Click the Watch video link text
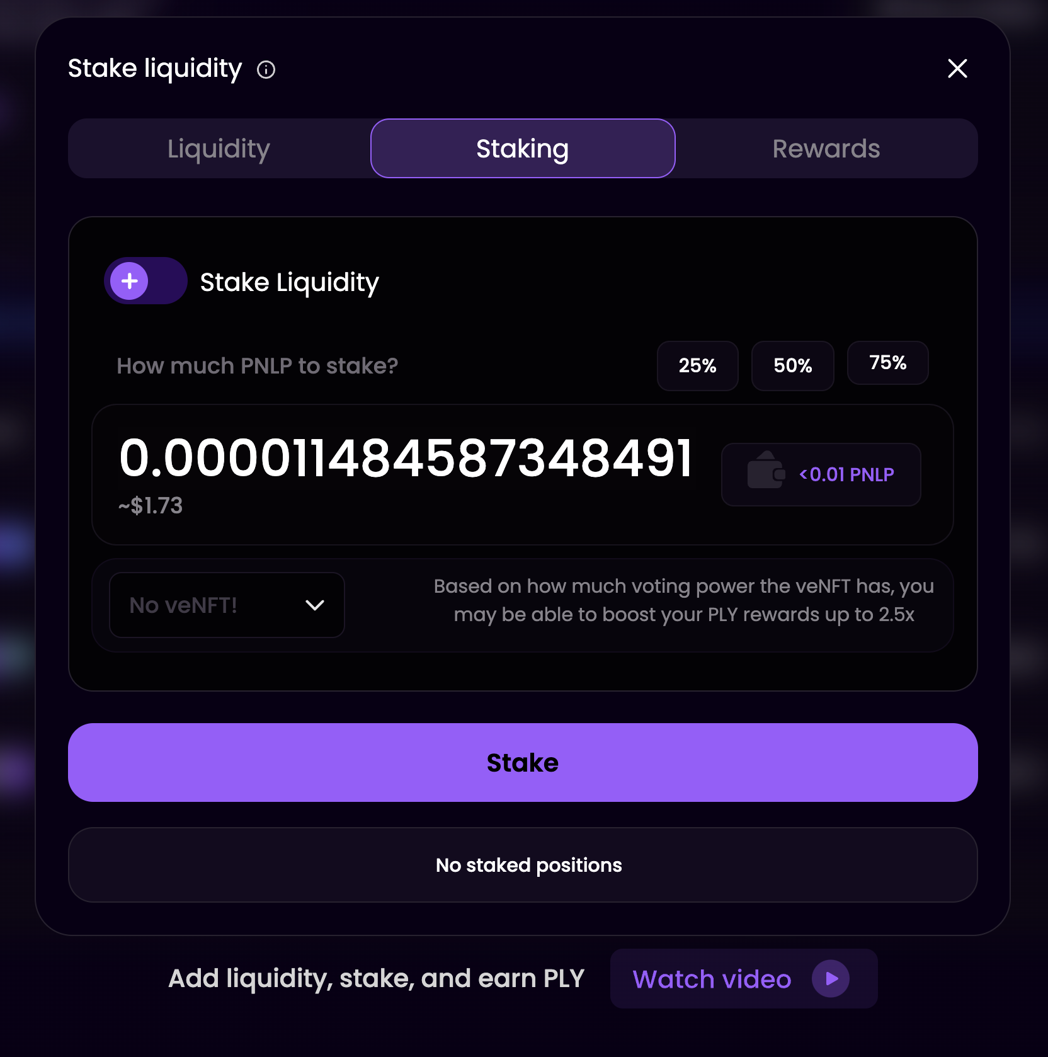Image resolution: width=1048 pixels, height=1057 pixels. [x=712, y=980]
